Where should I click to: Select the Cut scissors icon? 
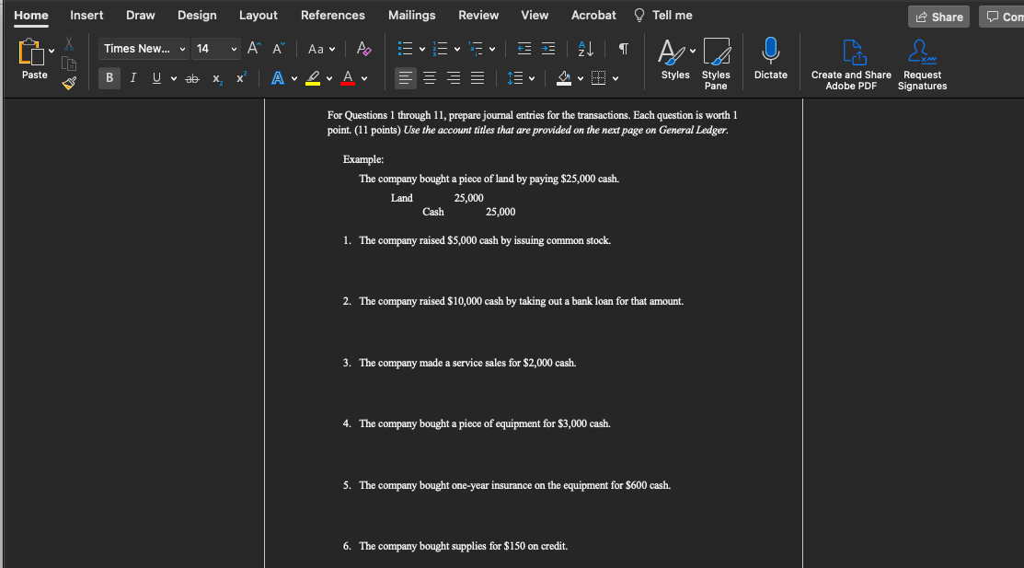(68, 42)
